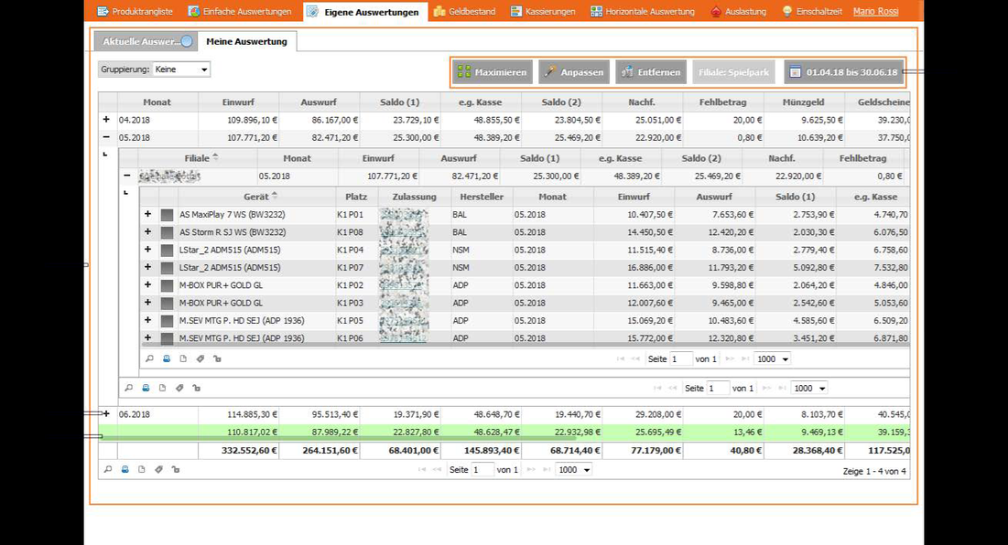Viewport: 1008px width, 545px height.
Task: Open the Einschaltzeit view
Action: (x=811, y=12)
